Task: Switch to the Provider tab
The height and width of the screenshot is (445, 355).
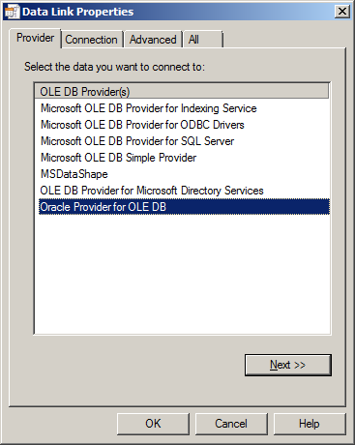Action: coord(35,38)
